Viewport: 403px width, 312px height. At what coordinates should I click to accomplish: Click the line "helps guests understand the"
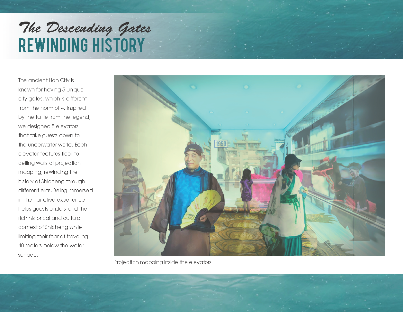tap(53, 209)
